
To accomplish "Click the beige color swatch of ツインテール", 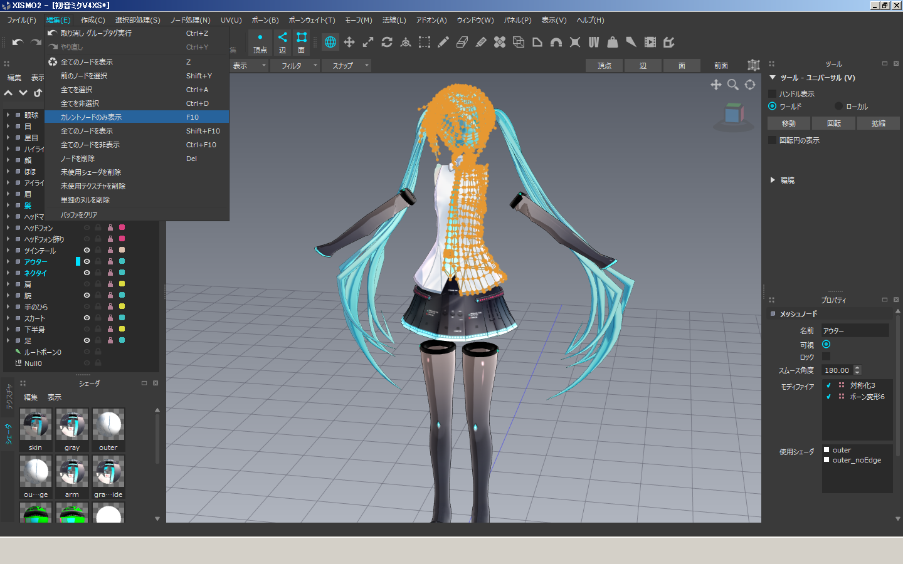I will [122, 250].
